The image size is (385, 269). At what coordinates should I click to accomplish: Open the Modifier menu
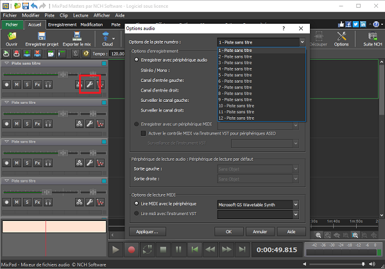30,15
